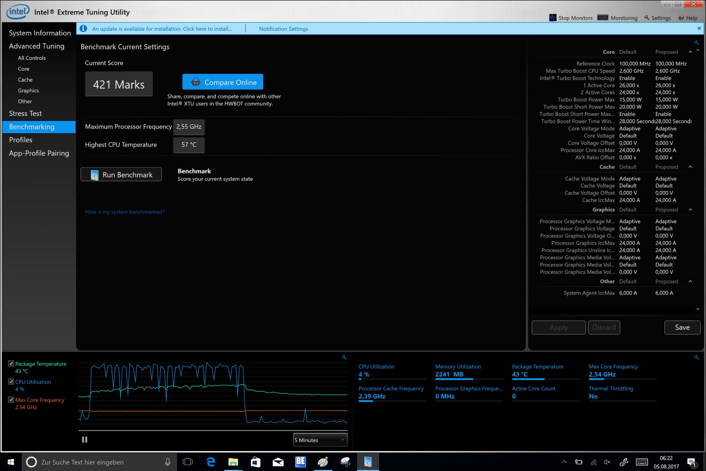
Task: Click the wrench icon above monitor tiles
Action: [x=696, y=357]
